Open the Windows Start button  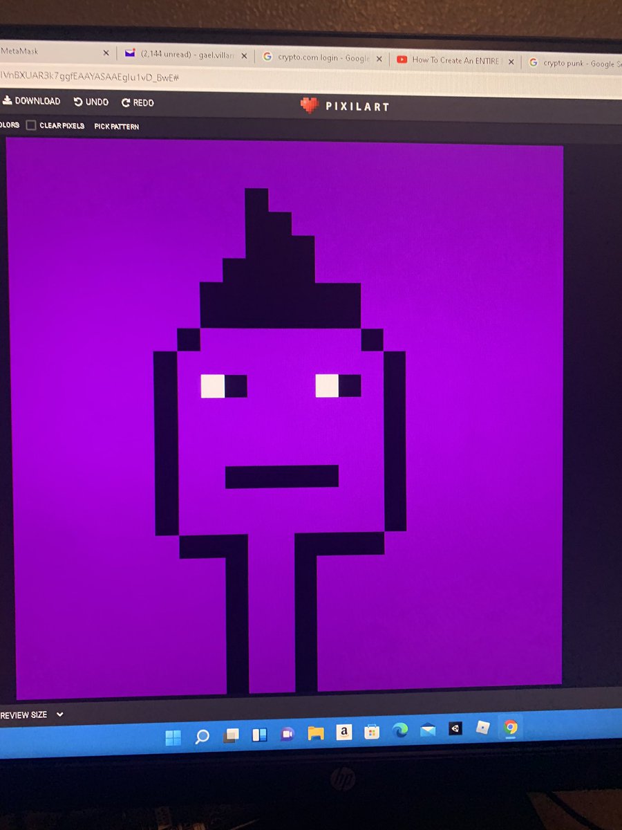pos(174,737)
